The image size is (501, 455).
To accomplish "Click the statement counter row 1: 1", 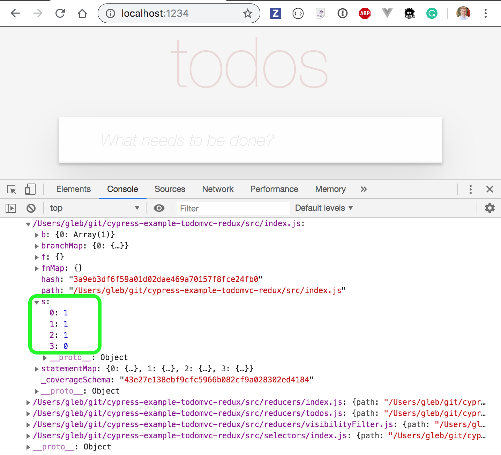I will 59,324.
